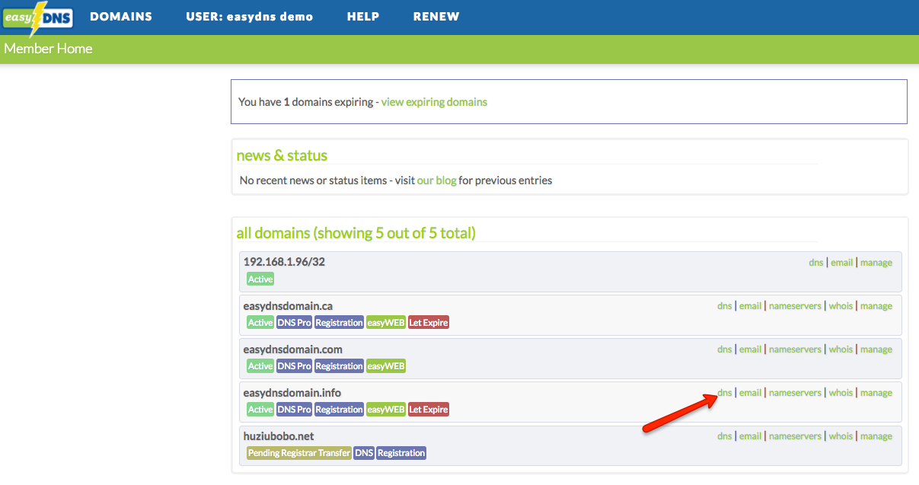Click the easyDNS logo
The width and height of the screenshot is (919, 485).
click(37, 18)
